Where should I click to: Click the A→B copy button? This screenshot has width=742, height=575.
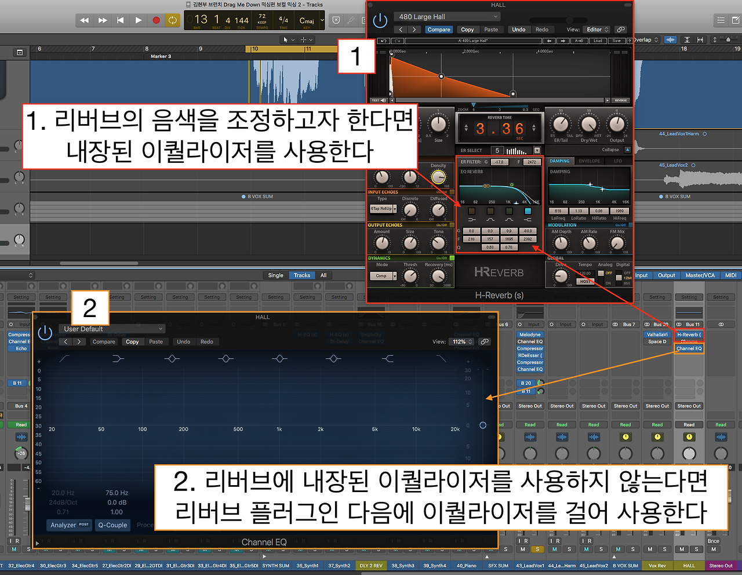click(x=579, y=41)
